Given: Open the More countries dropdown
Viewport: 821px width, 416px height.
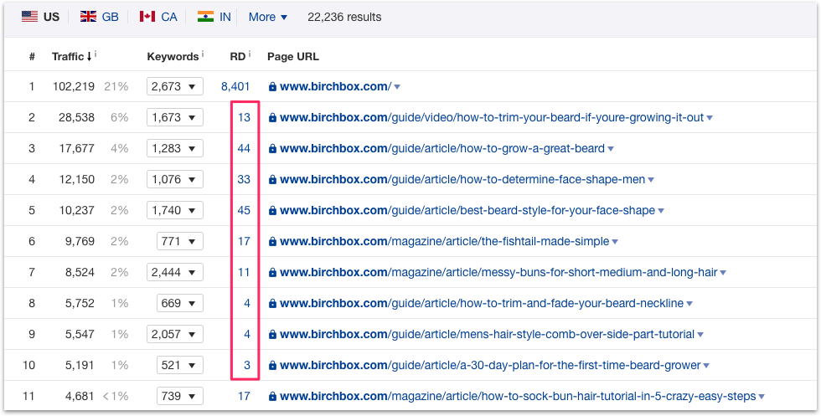Looking at the screenshot, I should pos(268,17).
